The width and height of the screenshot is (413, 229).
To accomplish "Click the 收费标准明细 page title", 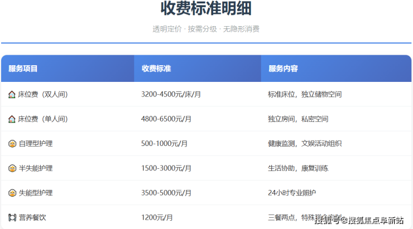I will click(x=206, y=9).
